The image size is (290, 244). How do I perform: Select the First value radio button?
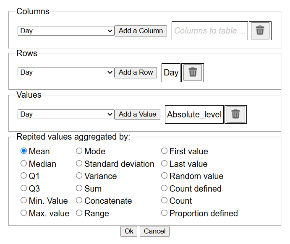click(x=165, y=151)
